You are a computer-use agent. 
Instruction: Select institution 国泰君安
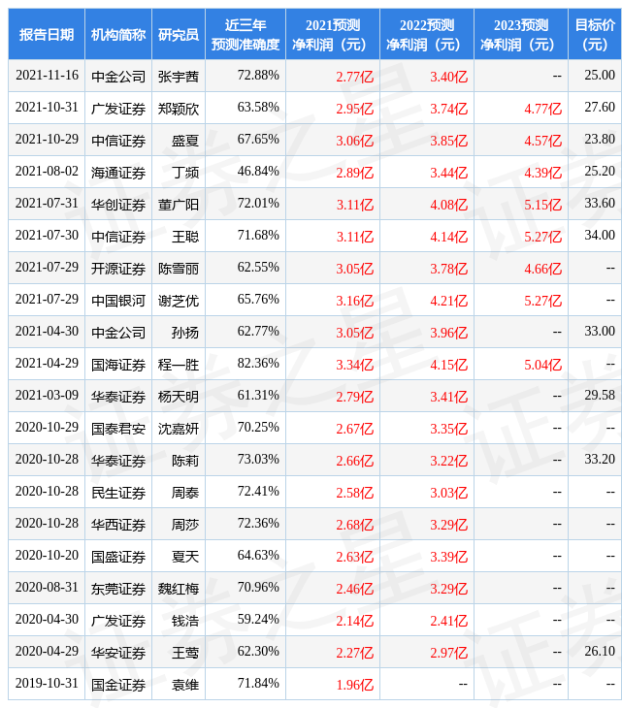click(x=118, y=429)
